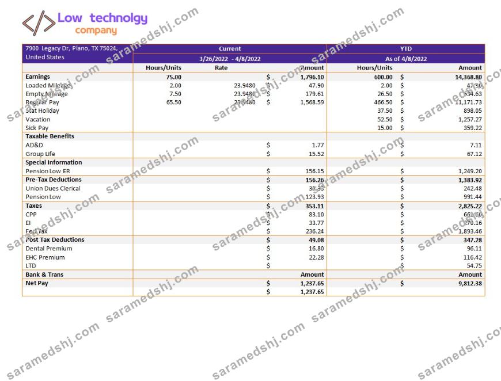This screenshot has width=501, height=381.
Task: Select YTD earnings hours 600.00
Action: tap(383, 77)
